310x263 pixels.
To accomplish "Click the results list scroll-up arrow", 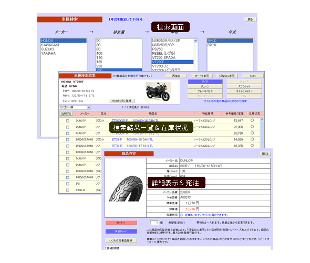I will (x=262, y=119).
